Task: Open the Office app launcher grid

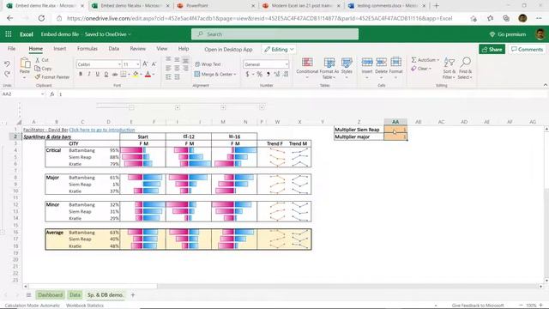Action: 9,34
